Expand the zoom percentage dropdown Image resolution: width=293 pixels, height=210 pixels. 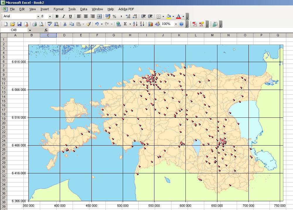(176, 24)
